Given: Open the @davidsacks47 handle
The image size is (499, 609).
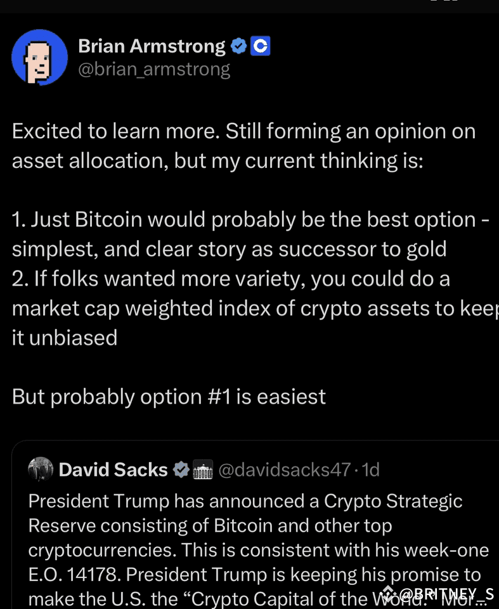Looking at the screenshot, I should pos(284,470).
